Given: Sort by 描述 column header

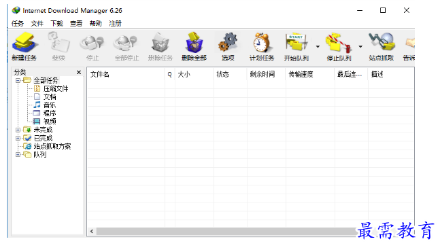Looking at the screenshot, I should click(x=390, y=74).
